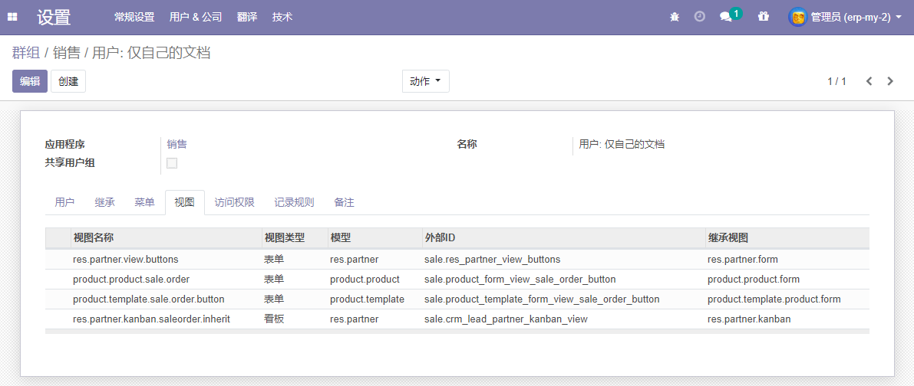Click the gift box icon

click(764, 17)
